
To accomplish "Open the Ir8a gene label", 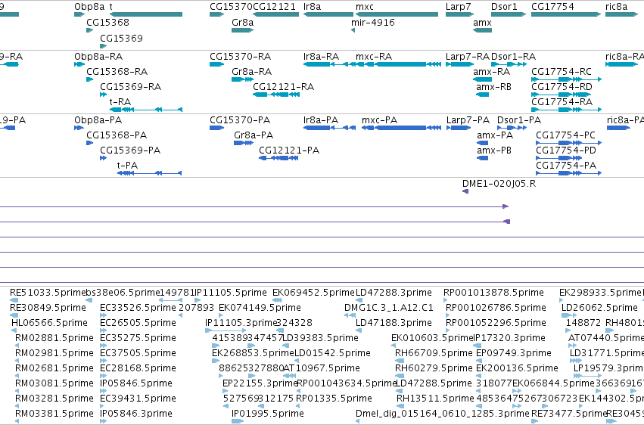I will click(312, 7).
